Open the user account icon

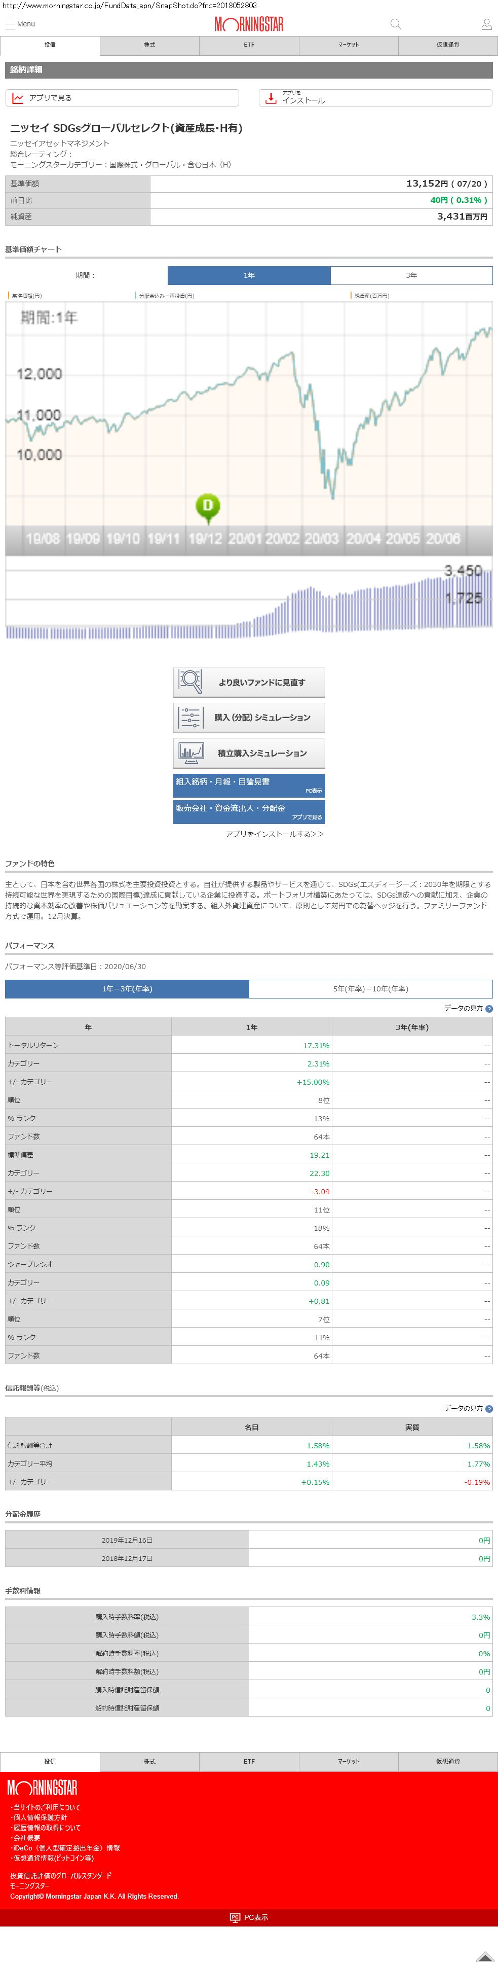(486, 24)
